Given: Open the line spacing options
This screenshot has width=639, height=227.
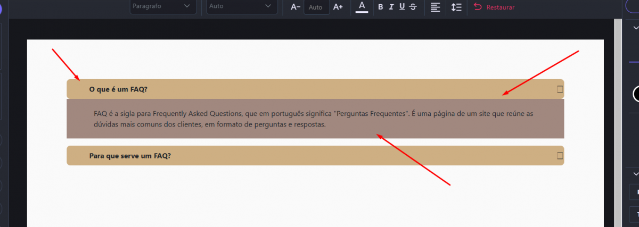Looking at the screenshot, I should coord(456,7).
